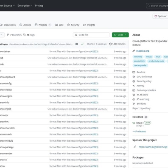168x168 pixels.
Task: View the 48 Tags list
Action: pos(29,35)
